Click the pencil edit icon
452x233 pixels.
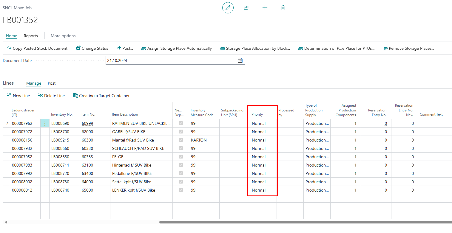click(228, 8)
